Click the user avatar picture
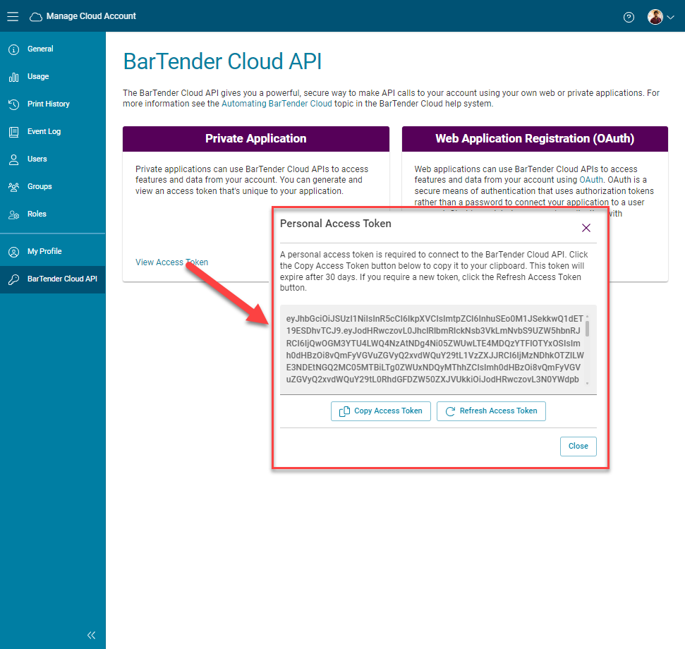Viewport: 685px width, 649px height. 655,17
